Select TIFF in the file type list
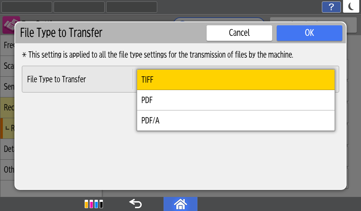The width and height of the screenshot is (361, 211). 235,79
